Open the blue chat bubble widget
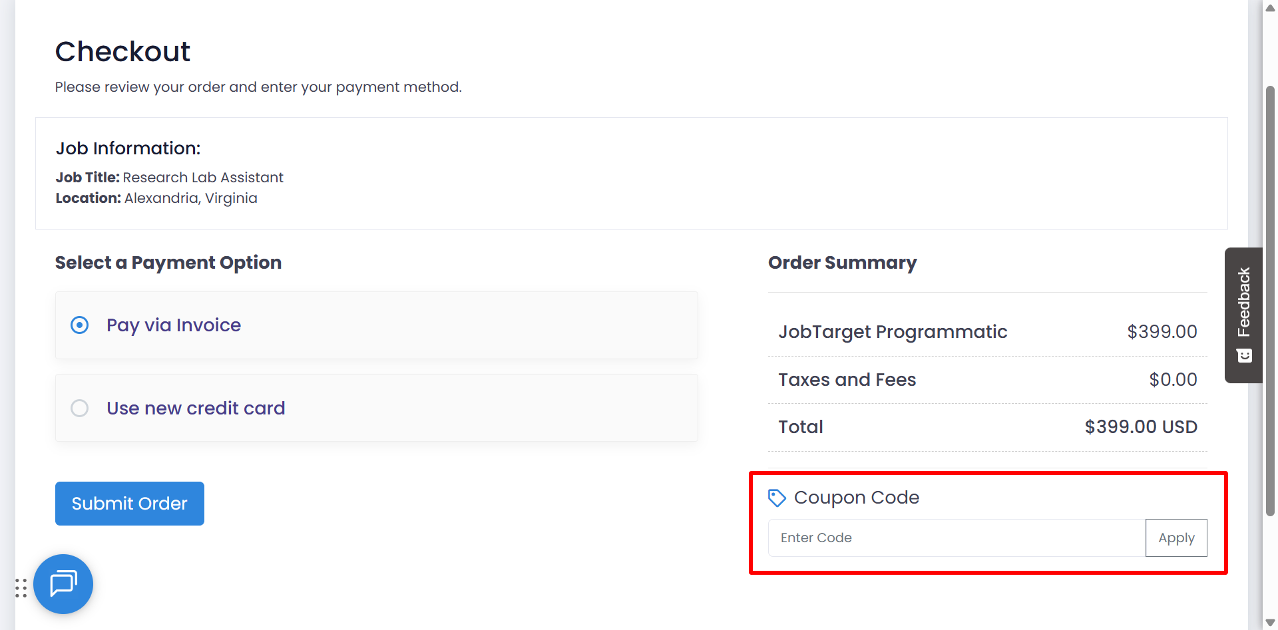Image resolution: width=1278 pixels, height=630 pixels. 63,584
